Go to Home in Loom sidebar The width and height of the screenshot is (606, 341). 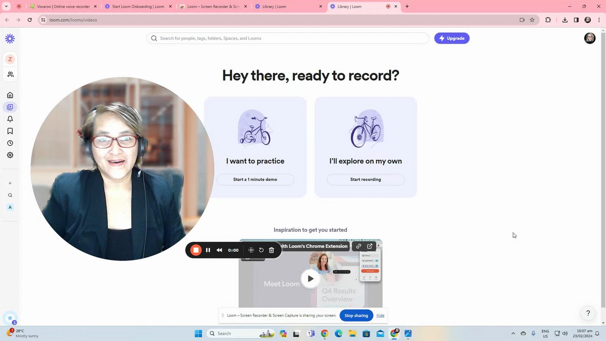click(10, 95)
